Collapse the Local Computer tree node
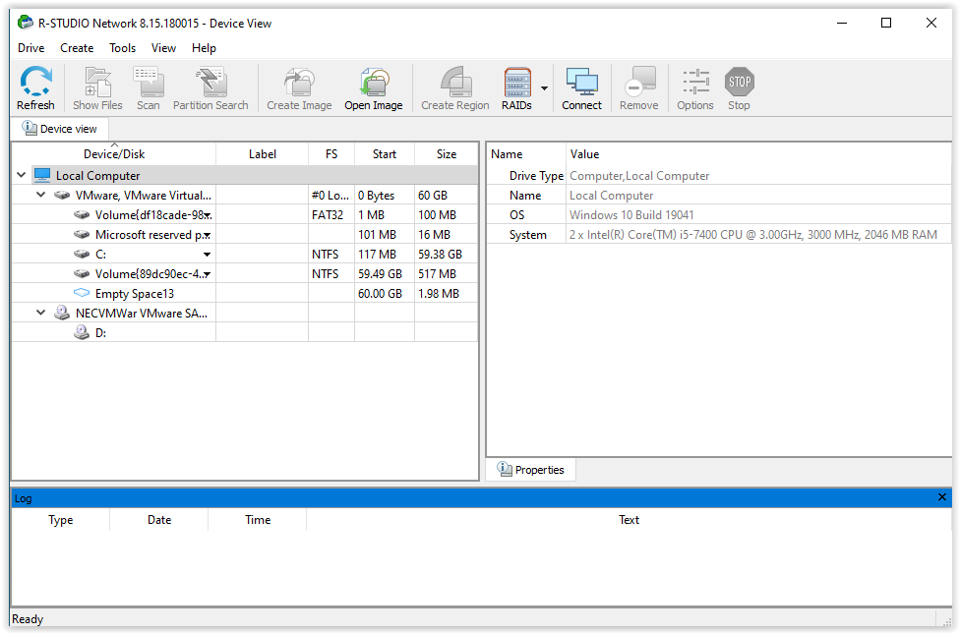This screenshot has width=960, height=634. coord(22,175)
